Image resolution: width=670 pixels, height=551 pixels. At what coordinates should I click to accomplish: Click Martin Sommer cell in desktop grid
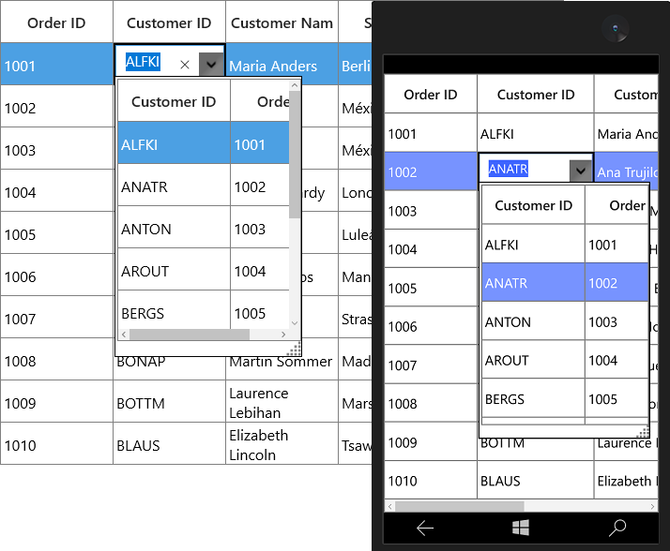pyautogui.click(x=282, y=368)
